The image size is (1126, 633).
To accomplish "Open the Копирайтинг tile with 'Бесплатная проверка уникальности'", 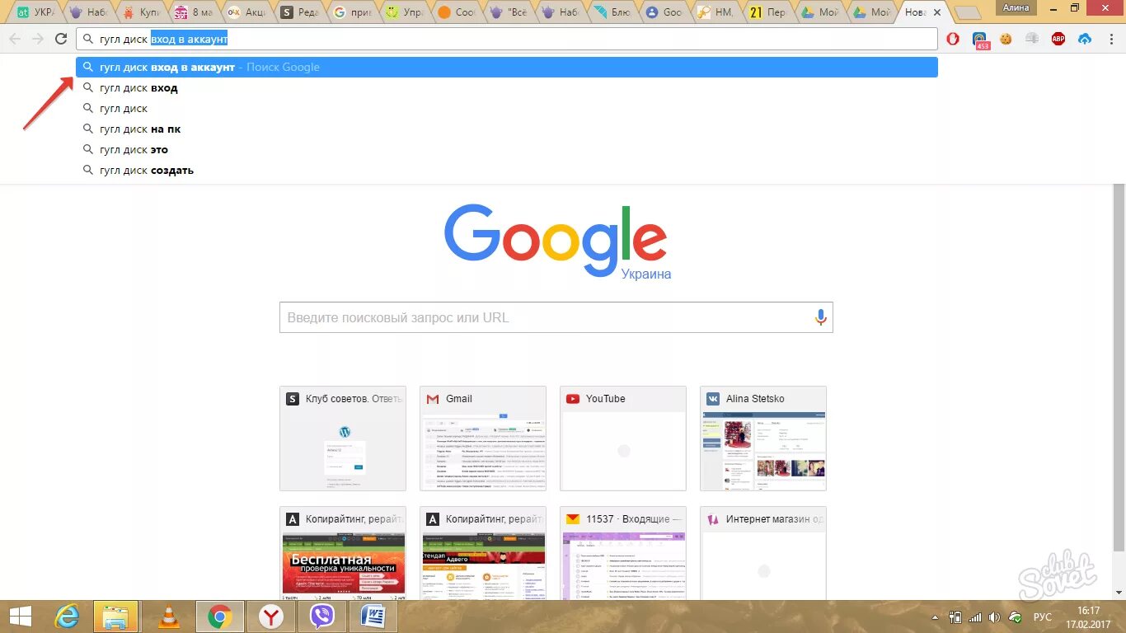I will click(x=343, y=553).
